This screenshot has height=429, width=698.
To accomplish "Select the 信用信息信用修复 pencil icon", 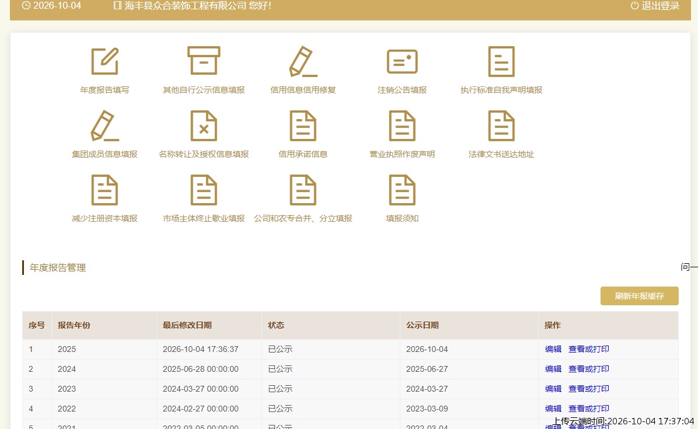I will (303, 61).
